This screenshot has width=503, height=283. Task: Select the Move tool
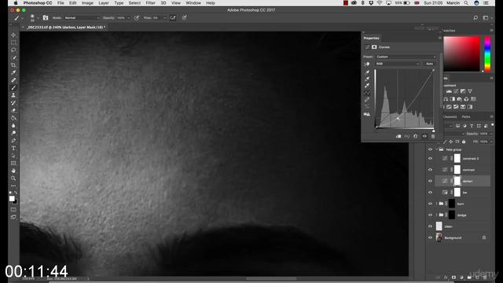click(x=13, y=35)
